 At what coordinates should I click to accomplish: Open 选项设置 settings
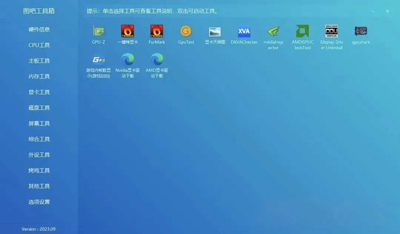(x=39, y=202)
